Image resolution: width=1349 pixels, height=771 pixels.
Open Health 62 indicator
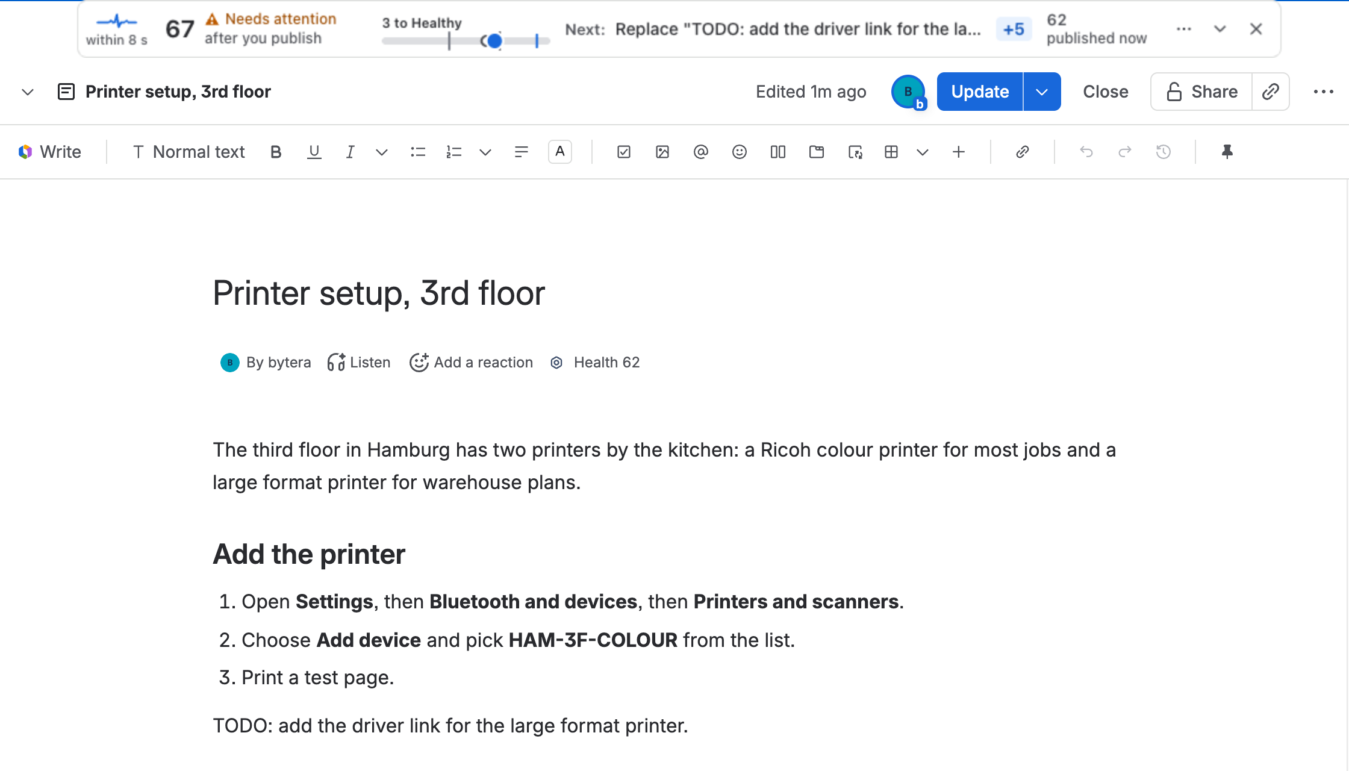click(595, 362)
